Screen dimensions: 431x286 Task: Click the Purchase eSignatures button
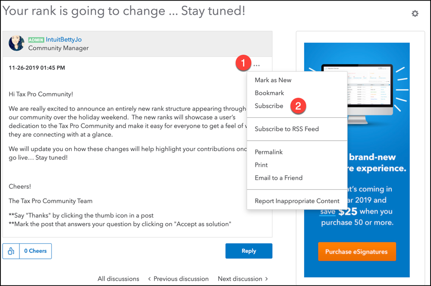point(356,251)
